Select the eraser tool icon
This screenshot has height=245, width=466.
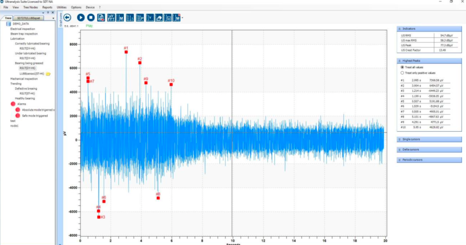(159, 17)
